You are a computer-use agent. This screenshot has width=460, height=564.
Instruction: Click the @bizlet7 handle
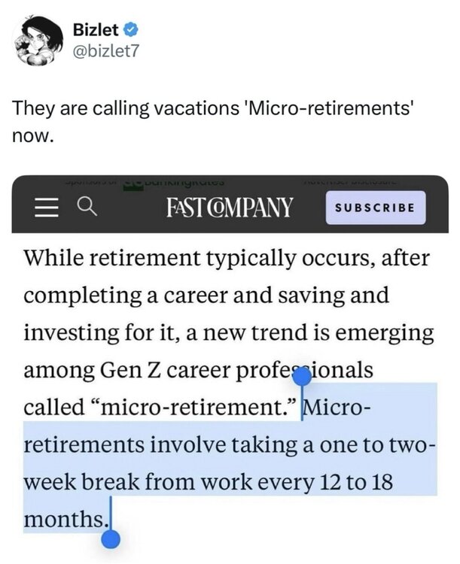click(x=105, y=50)
